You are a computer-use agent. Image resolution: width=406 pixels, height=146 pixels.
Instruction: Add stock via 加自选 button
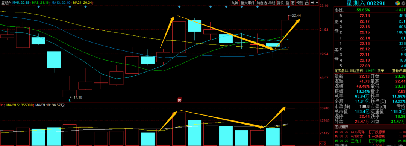click(262, 3)
